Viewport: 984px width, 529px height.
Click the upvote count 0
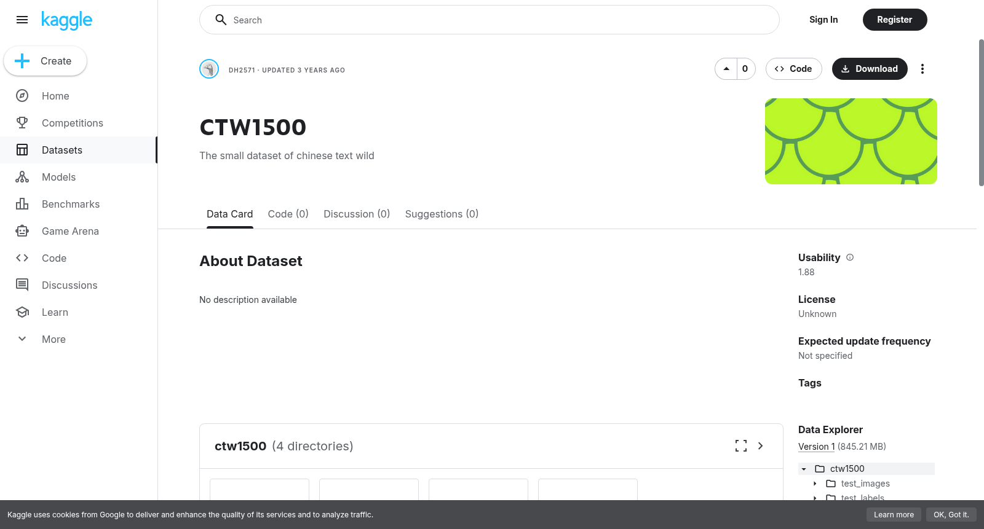pyautogui.click(x=745, y=69)
